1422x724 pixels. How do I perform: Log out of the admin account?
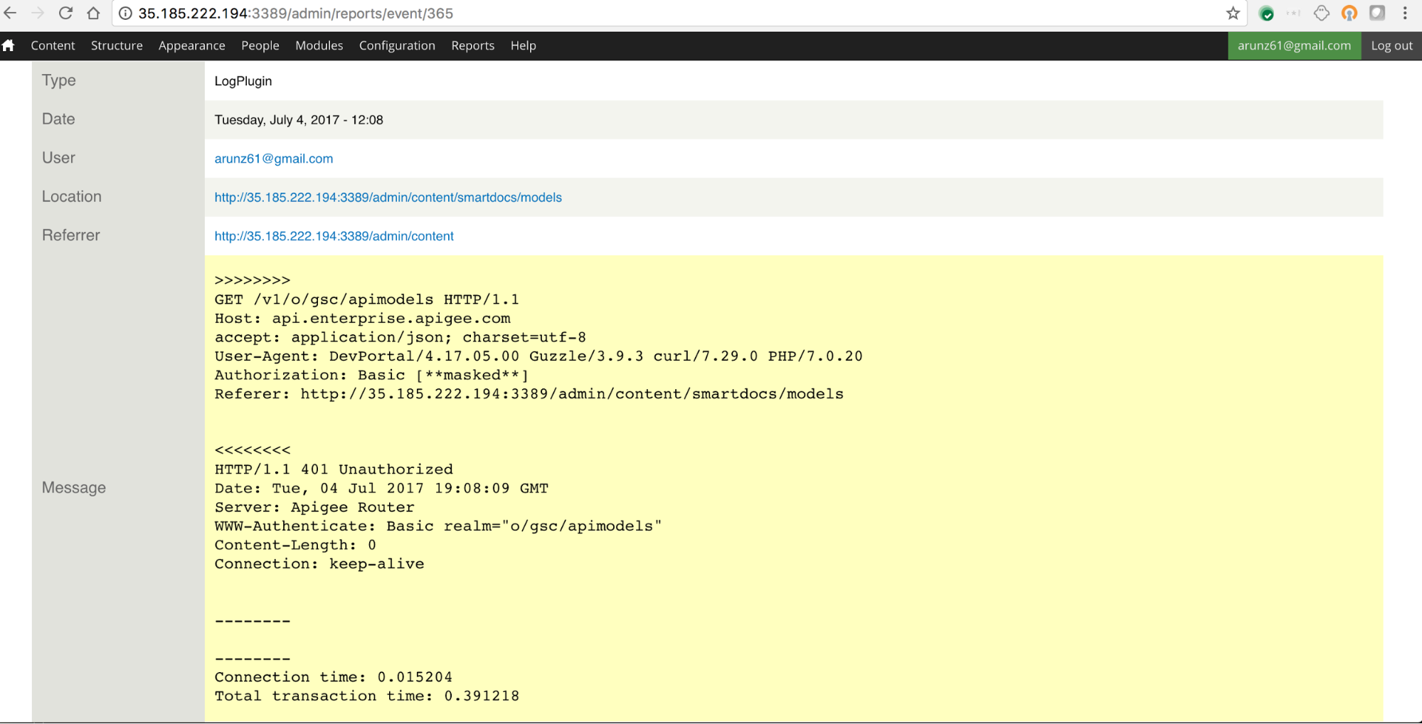tap(1391, 46)
